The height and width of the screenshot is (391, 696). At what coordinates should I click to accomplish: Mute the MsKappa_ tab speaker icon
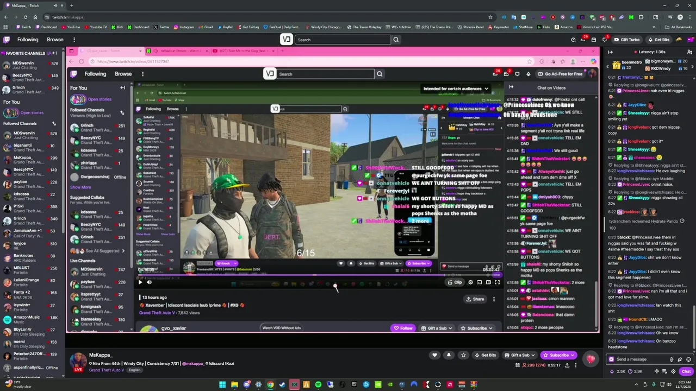tap(54, 5)
